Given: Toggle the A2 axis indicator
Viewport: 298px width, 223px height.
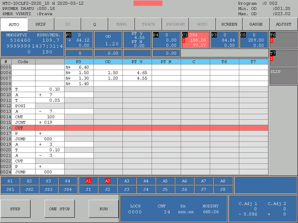Looking at the screenshot, I should click(x=108, y=181).
